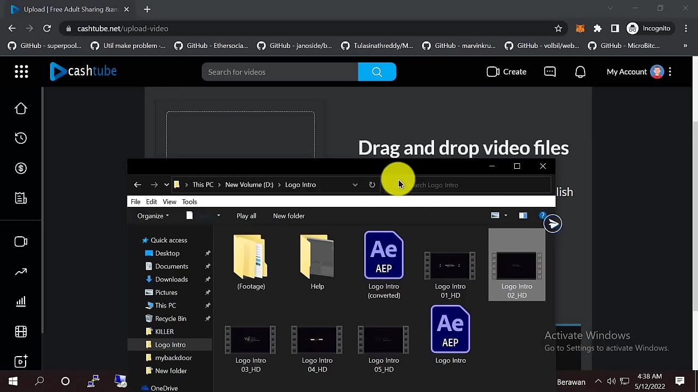Viewport: 698px width, 392px height.
Task: Click the dollar earnings sidebar icon
Action: [21, 168]
